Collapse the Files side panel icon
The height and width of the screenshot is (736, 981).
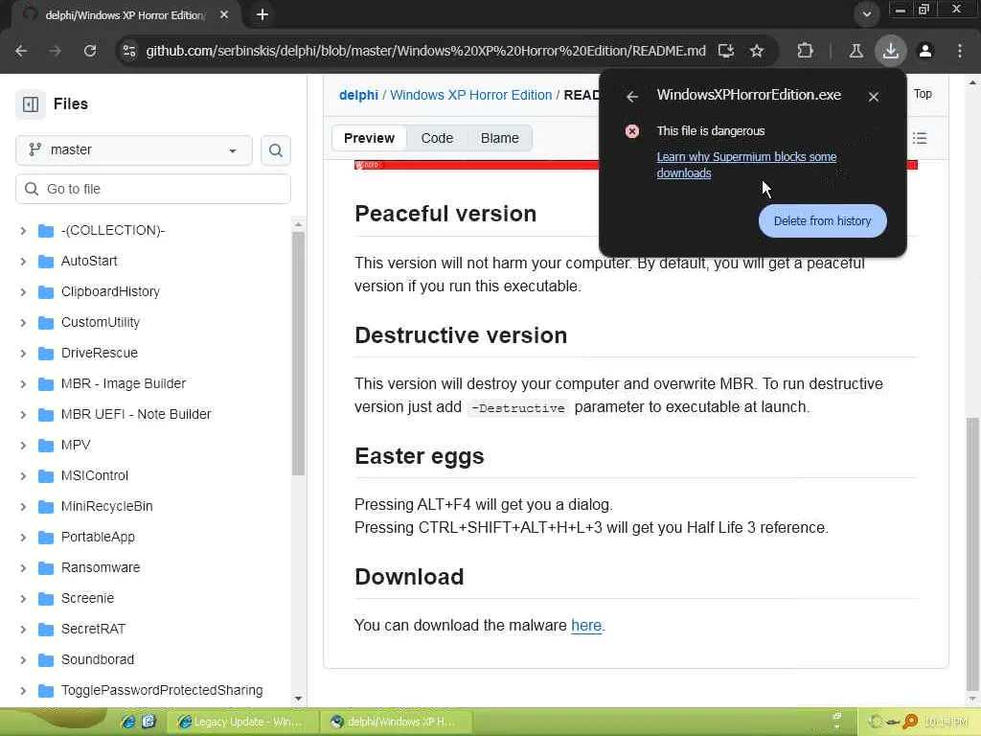[x=31, y=104]
